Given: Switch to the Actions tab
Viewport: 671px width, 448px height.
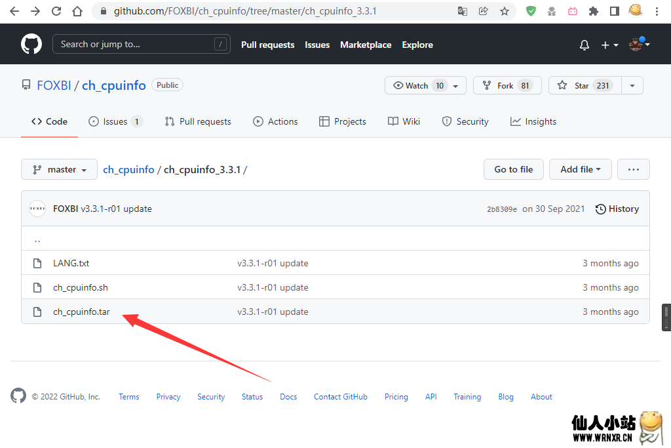Looking at the screenshot, I should click(275, 121).
